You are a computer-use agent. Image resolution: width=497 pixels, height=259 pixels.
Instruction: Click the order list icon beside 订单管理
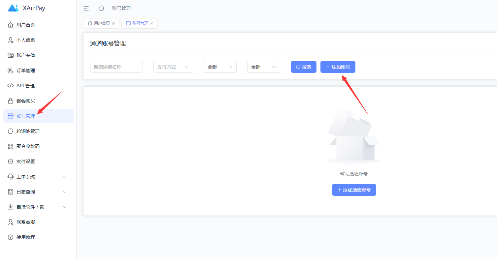click(x=11, y=71)
